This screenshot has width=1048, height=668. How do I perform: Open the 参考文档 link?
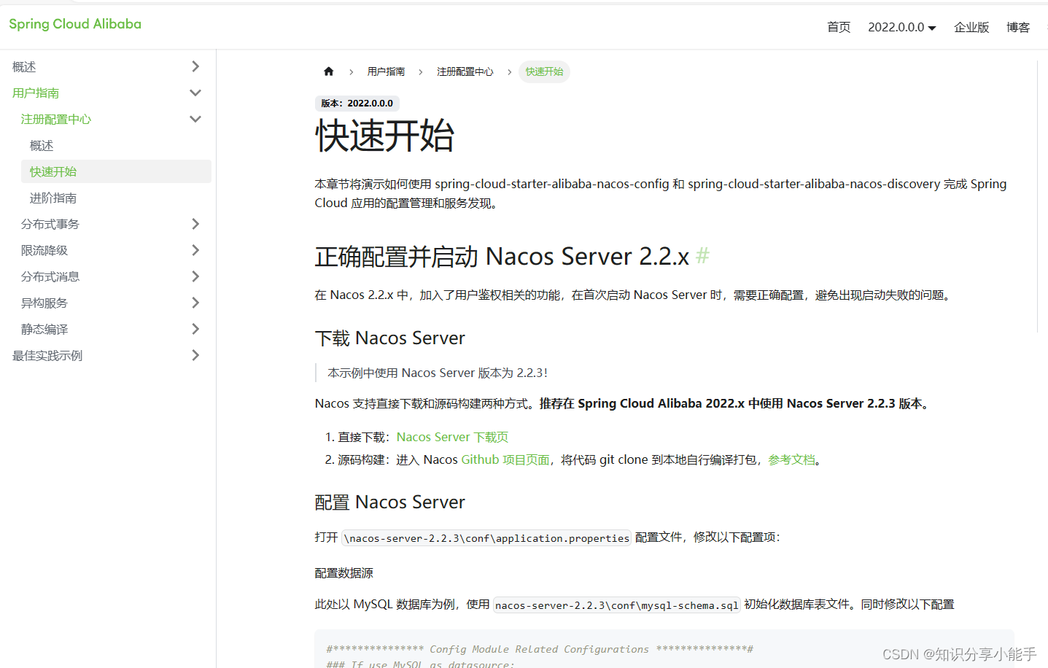tap(791, 459)
